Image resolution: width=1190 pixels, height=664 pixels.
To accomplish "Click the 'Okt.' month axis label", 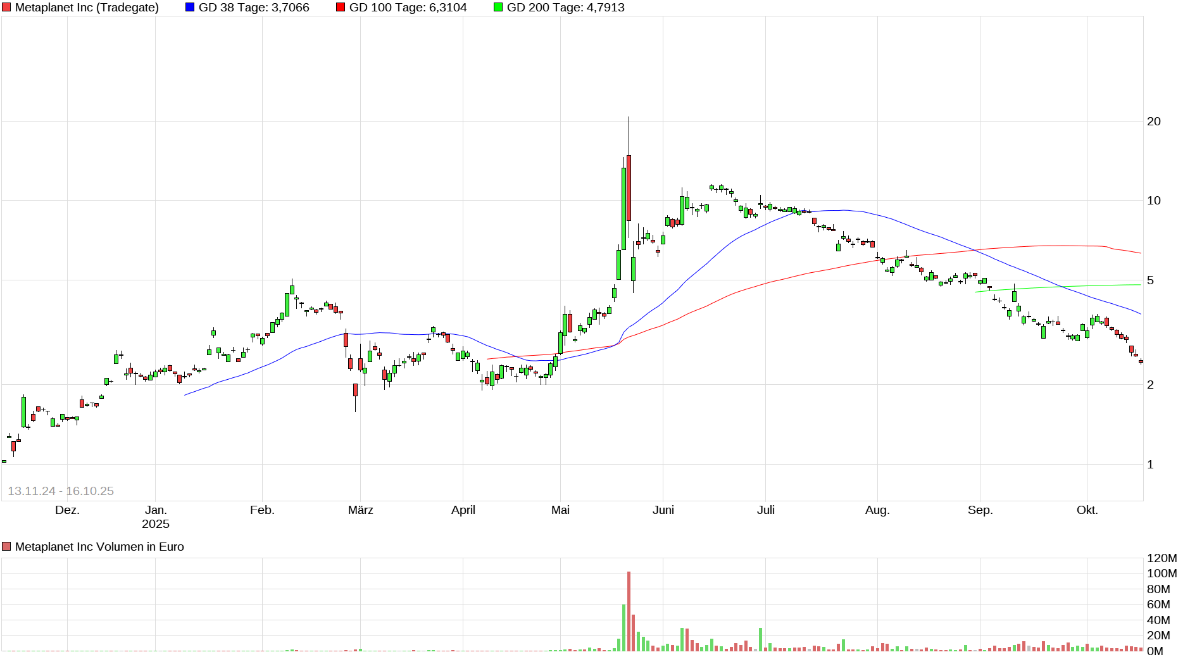I will [x=1087, y=510].
